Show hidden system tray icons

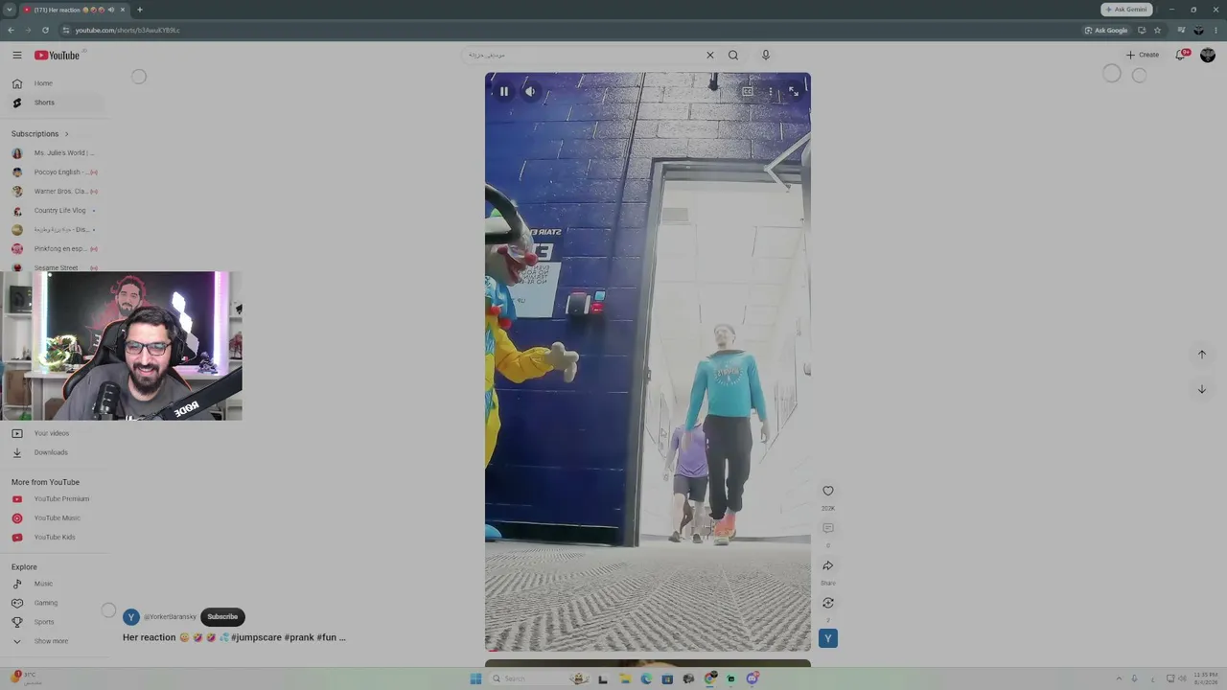coord(1119,678)
